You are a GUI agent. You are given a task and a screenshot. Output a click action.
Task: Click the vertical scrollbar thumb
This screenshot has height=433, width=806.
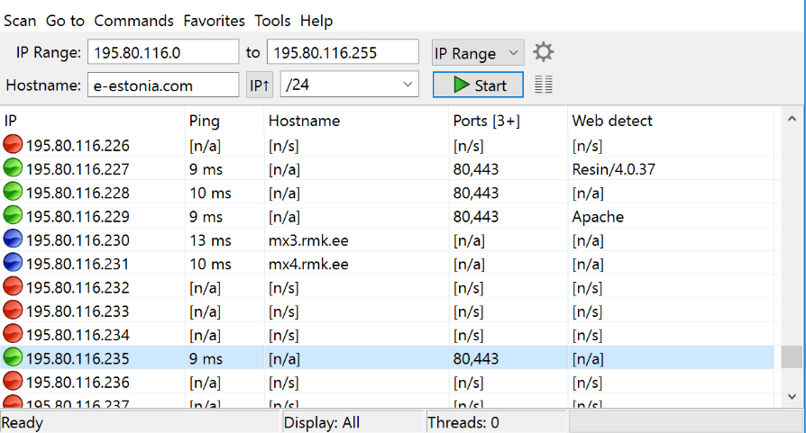(x=791, y=356)
